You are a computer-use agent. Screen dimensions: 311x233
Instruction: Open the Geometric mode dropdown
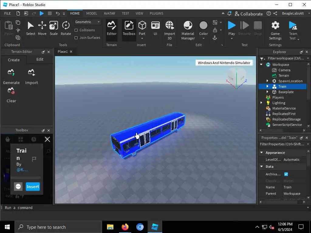pos(87,22)
